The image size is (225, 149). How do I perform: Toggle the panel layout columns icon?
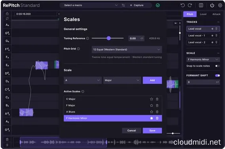(x=201, y=5)
